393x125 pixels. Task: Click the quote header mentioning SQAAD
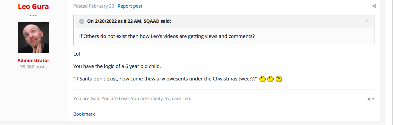(129, 21)
